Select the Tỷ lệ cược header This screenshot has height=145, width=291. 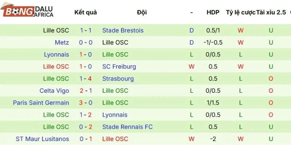[240, 12]
